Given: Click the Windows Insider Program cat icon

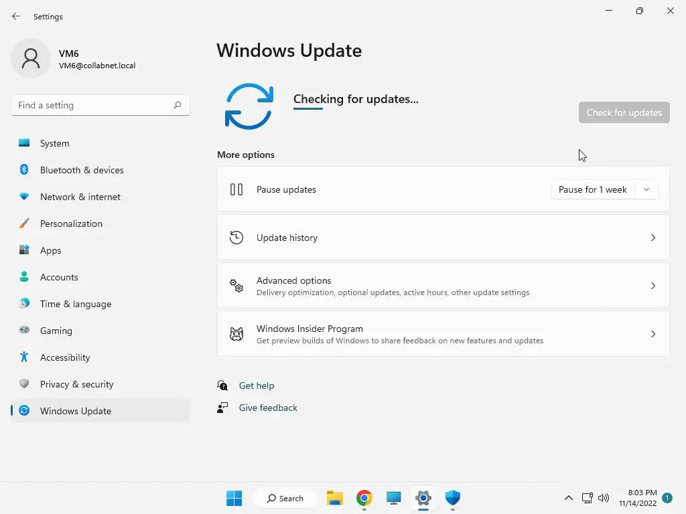Looking at the screenshot, I should (236, 334).
